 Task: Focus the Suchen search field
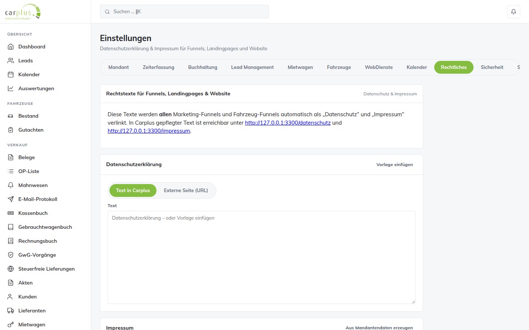point(184,12)
